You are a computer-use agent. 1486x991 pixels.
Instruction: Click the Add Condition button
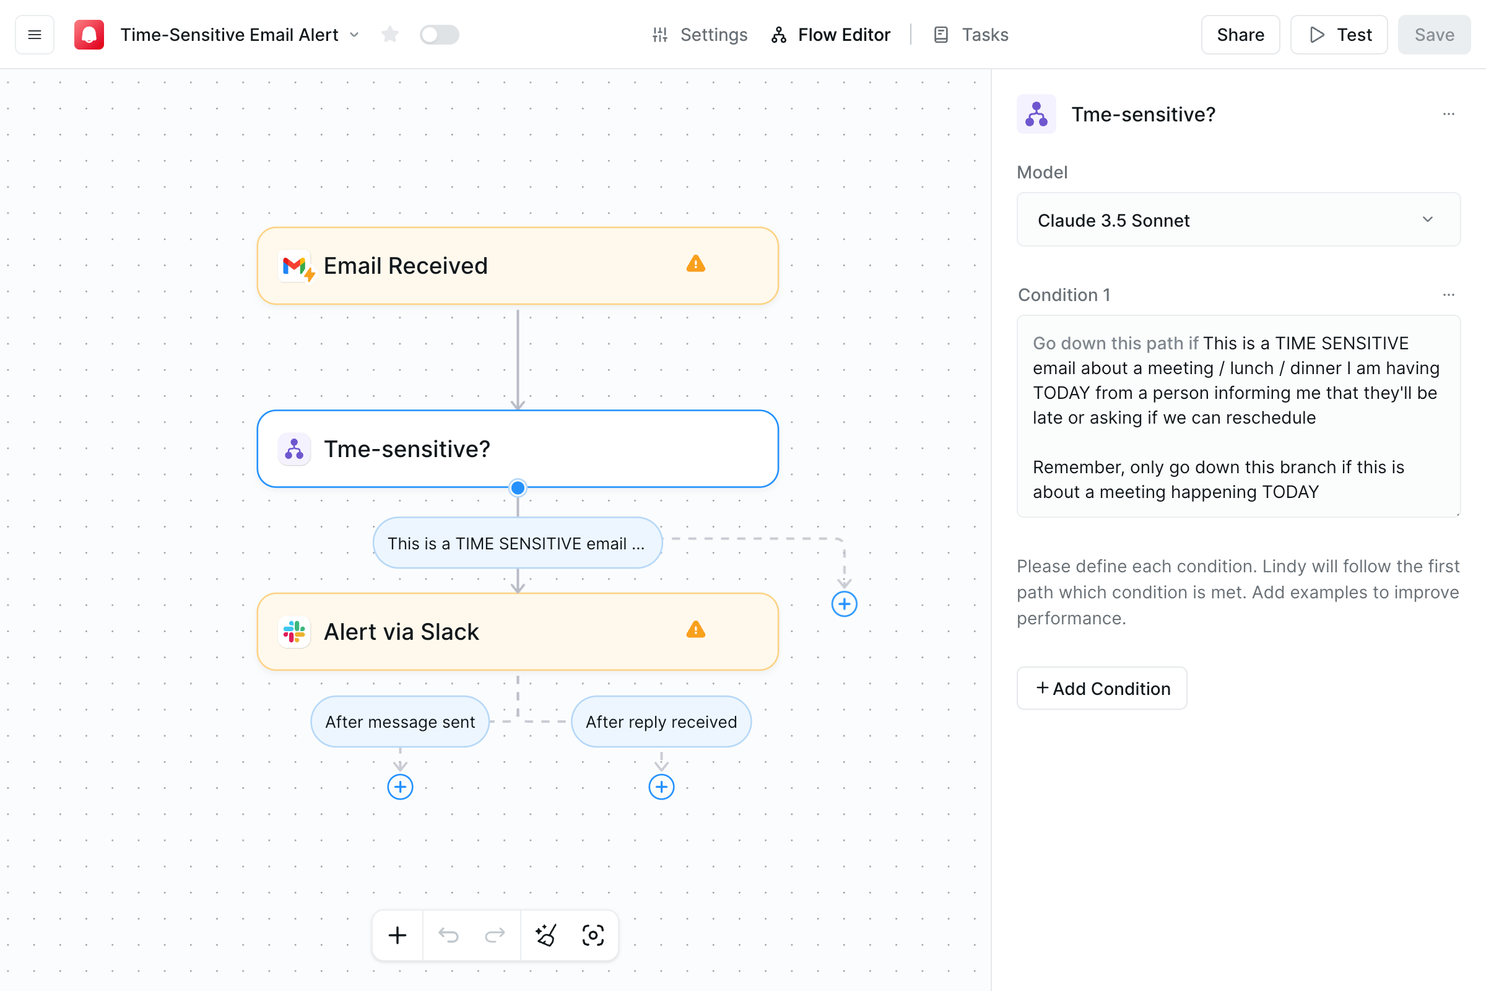click(1102, 688)
